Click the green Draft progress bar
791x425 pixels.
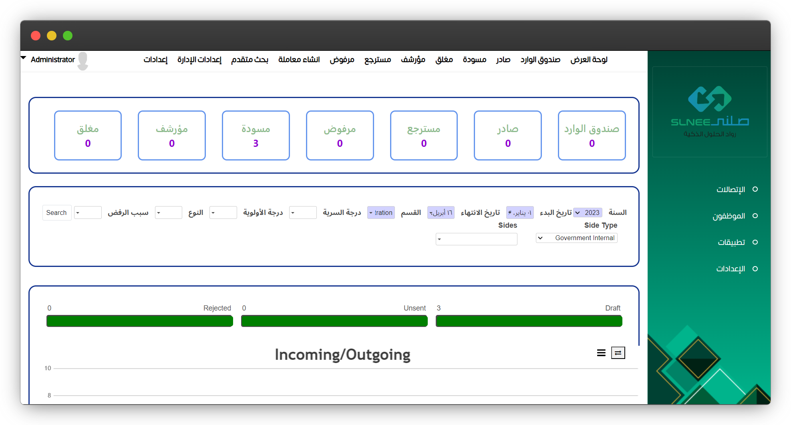click(529, 321)
